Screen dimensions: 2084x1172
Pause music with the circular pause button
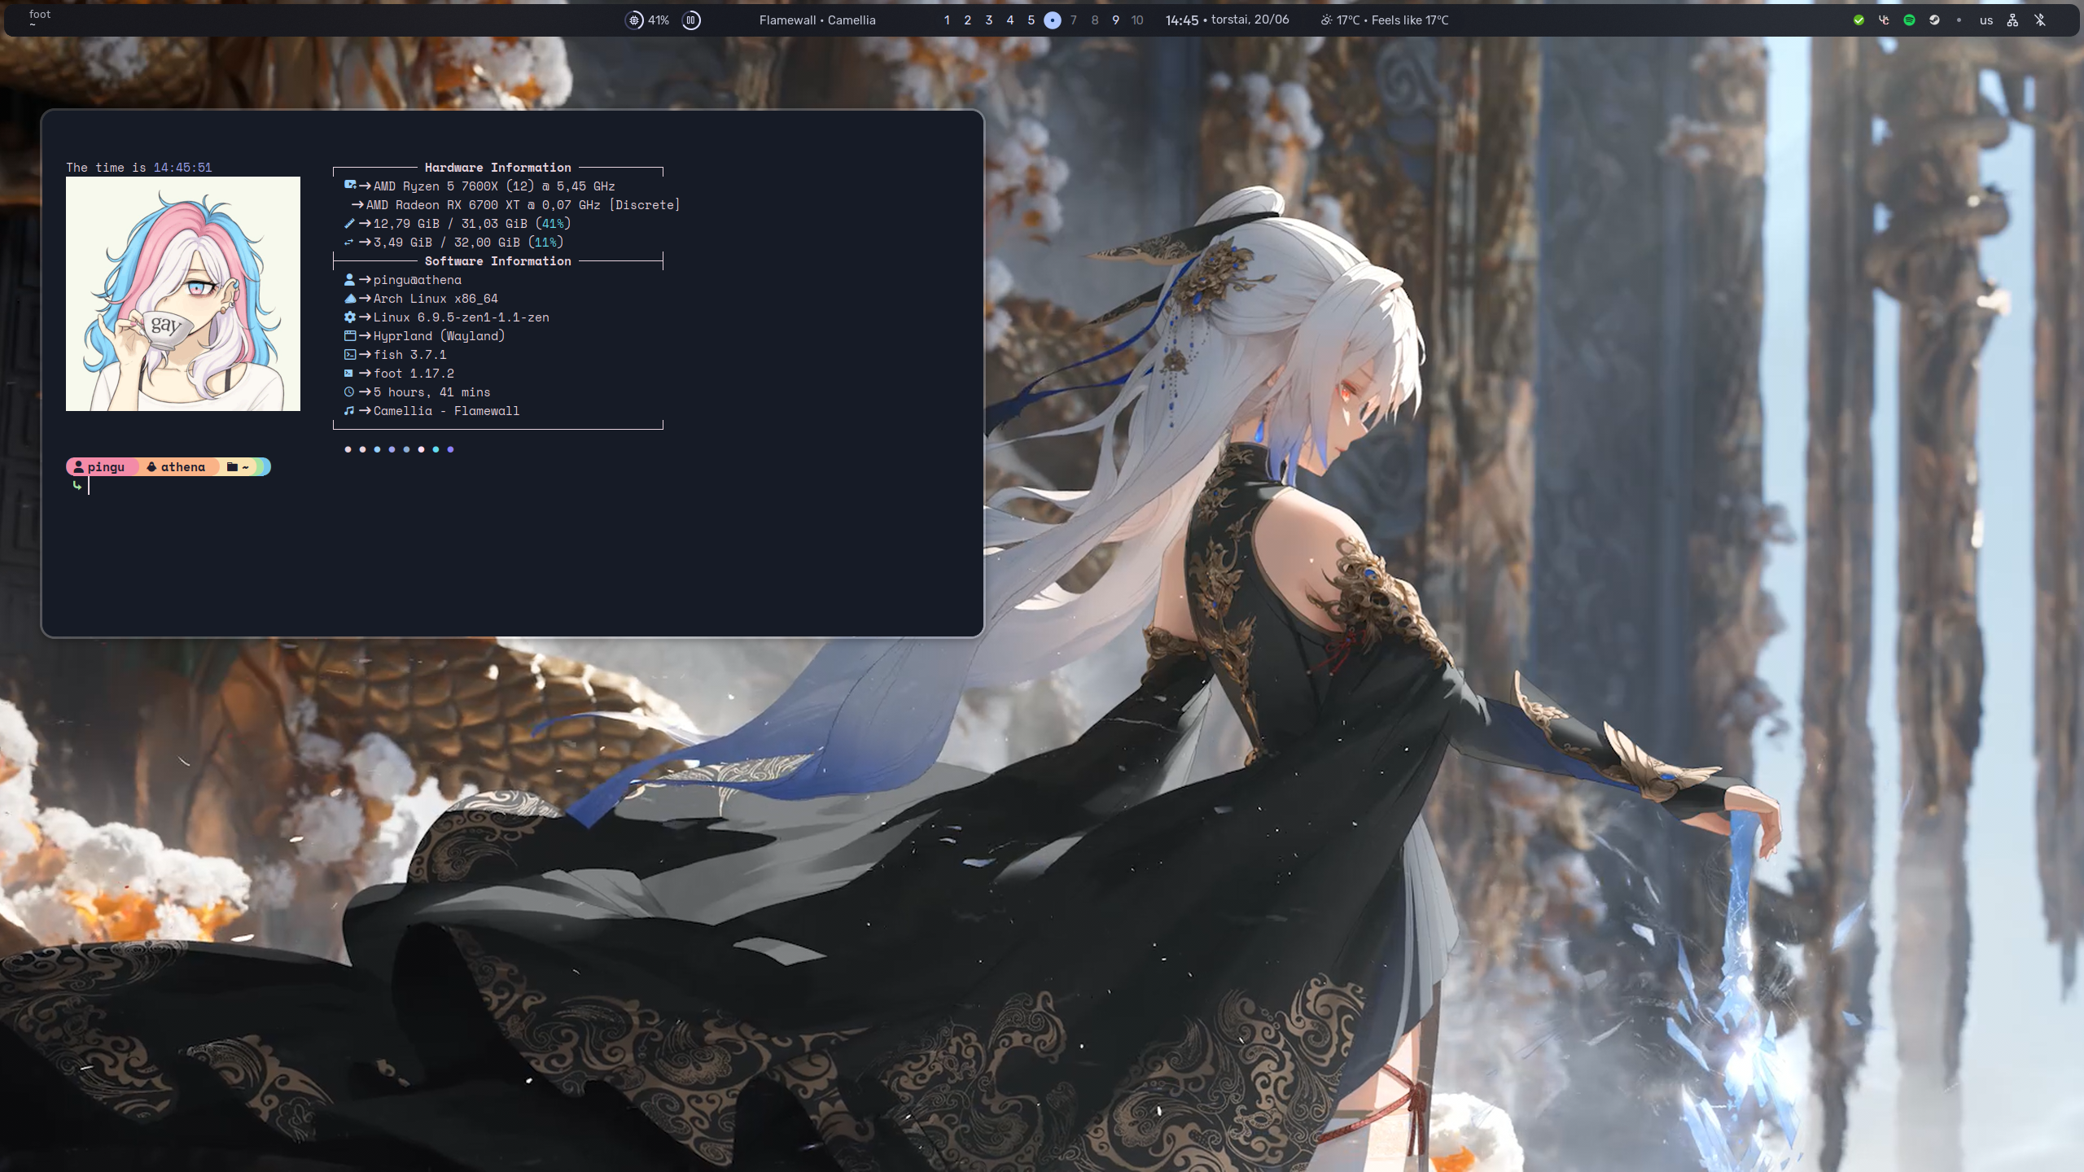[691, 20]
